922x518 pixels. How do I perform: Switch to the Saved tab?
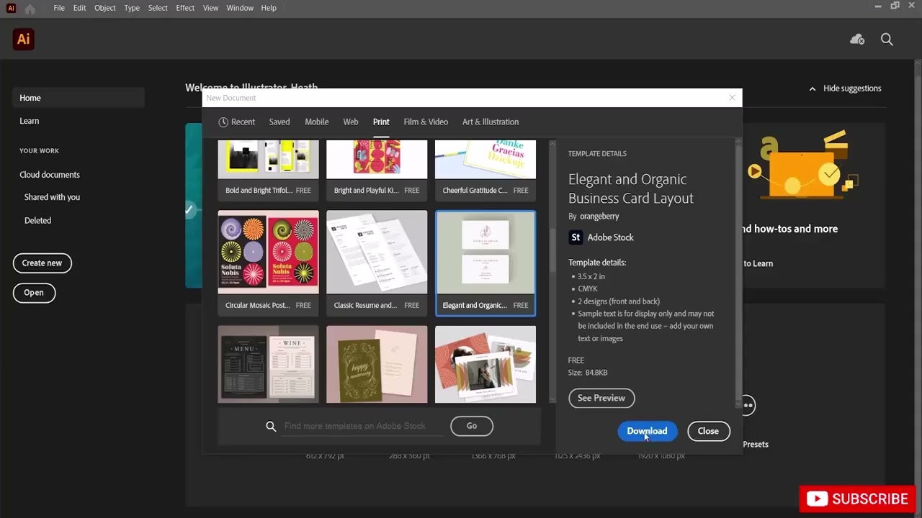tap(279, 122)
